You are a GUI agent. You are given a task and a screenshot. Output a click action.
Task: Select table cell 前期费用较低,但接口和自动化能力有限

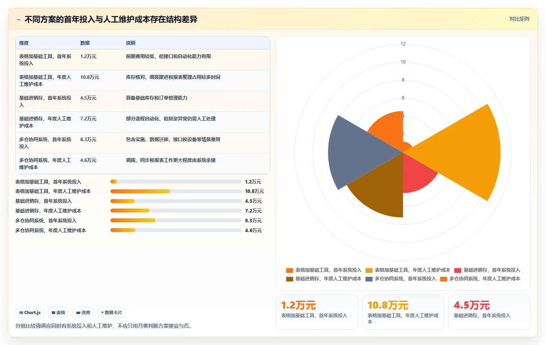[169, 56]
